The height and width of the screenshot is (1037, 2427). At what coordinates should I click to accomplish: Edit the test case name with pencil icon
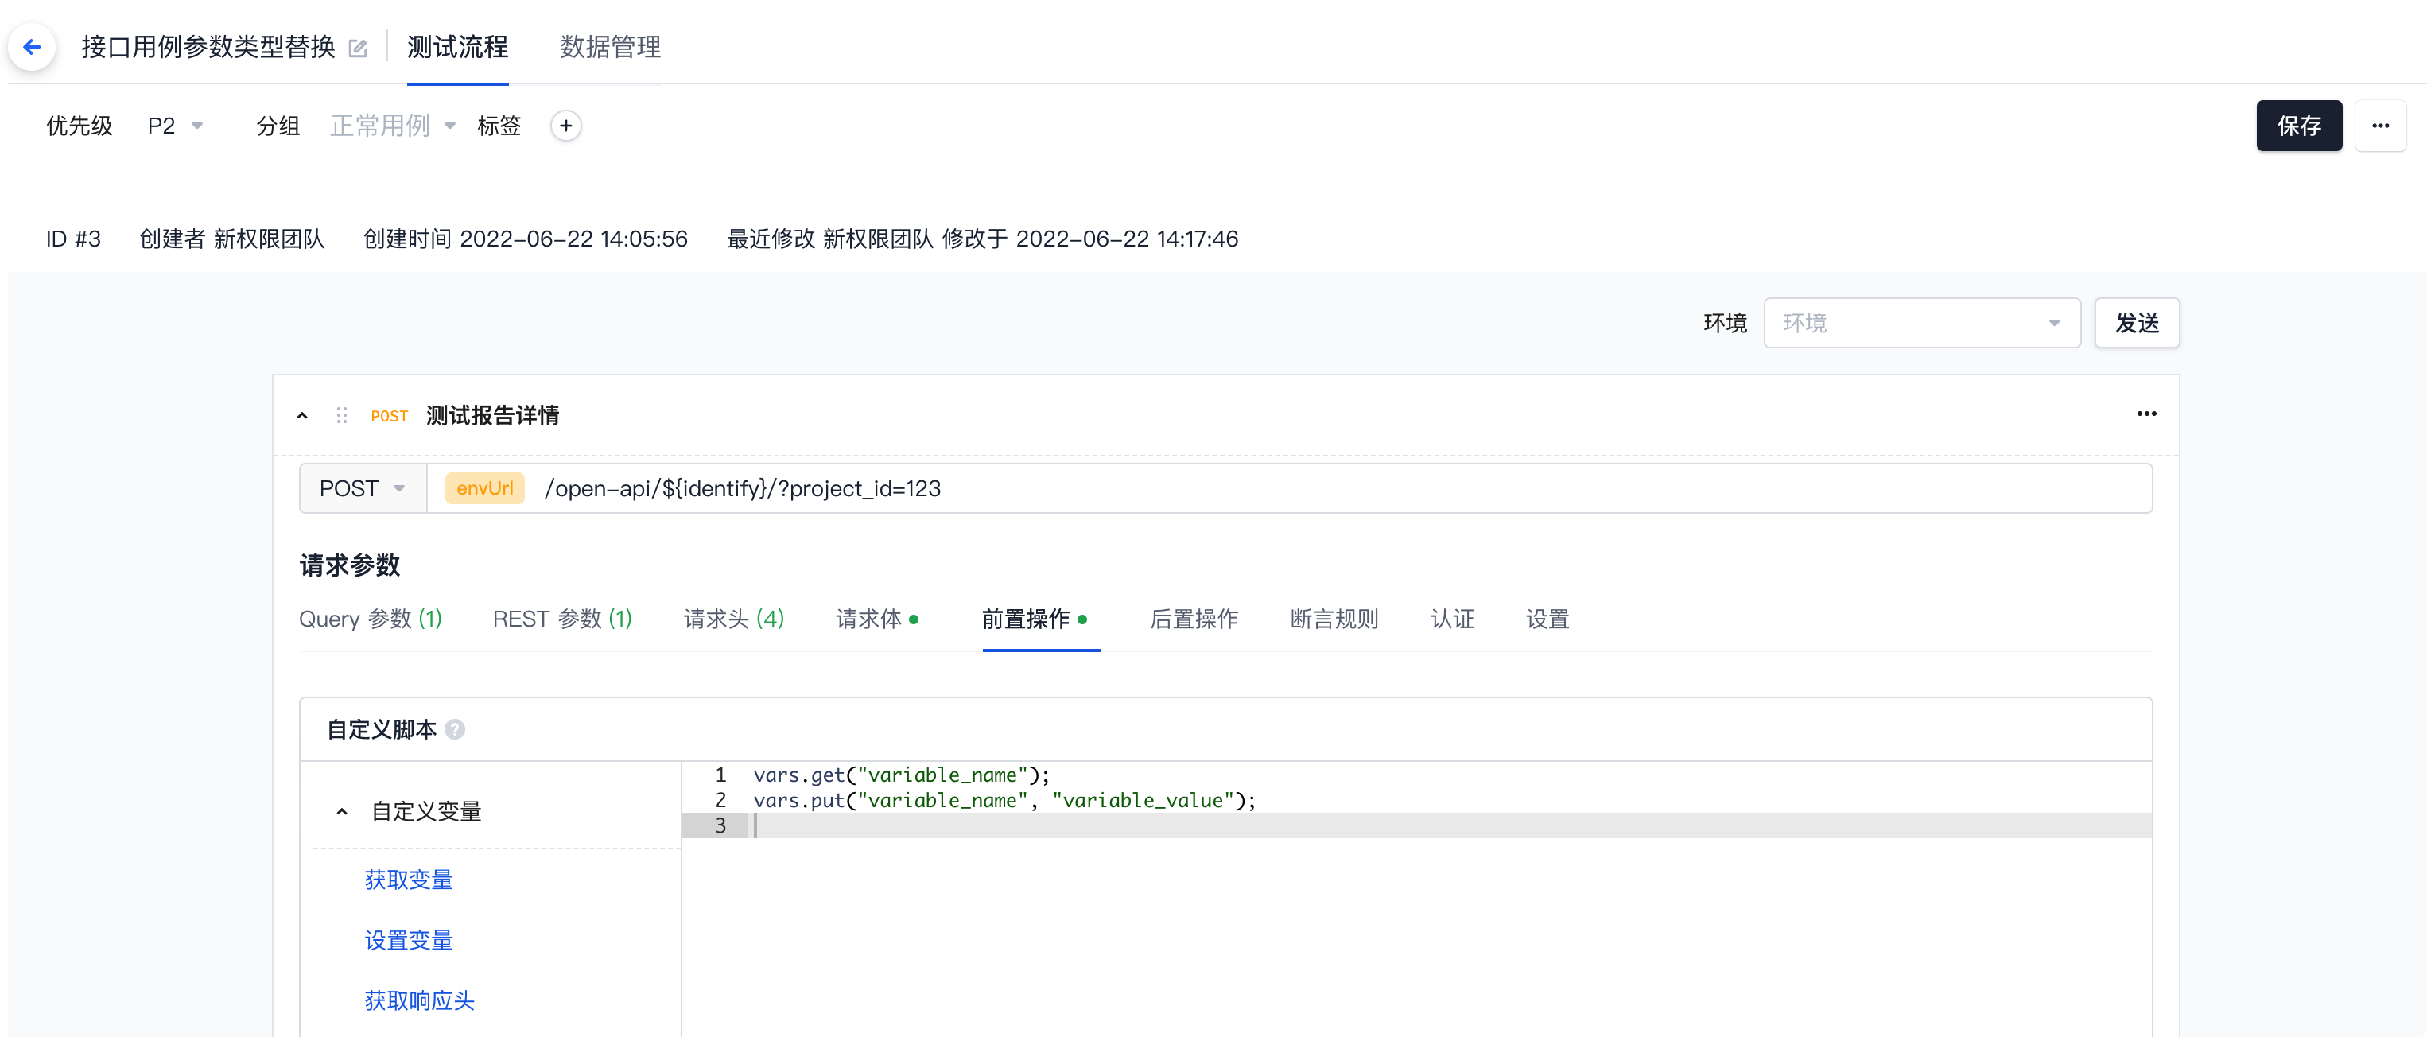(358, 48)
